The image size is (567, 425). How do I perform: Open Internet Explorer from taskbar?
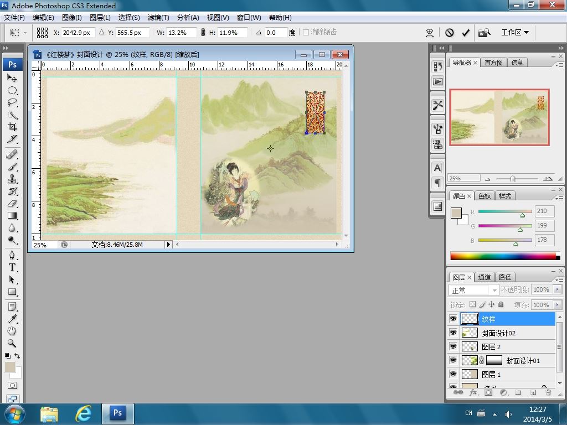click(x=83, y=414)
